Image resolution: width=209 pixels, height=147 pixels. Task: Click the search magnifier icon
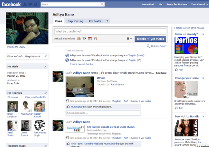pos(102,5)
